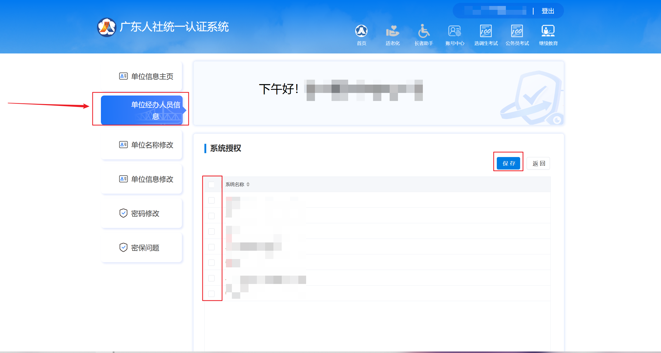The height and width of the screenshot is (353, 661).
Task: Click the 保存 save button
Action: (508, 163)
